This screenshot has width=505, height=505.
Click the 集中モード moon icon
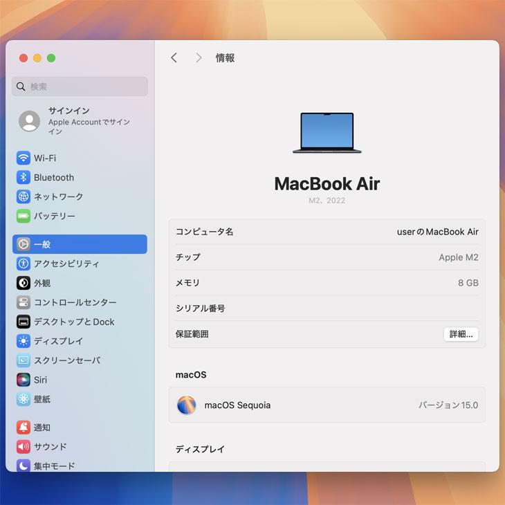24,466
